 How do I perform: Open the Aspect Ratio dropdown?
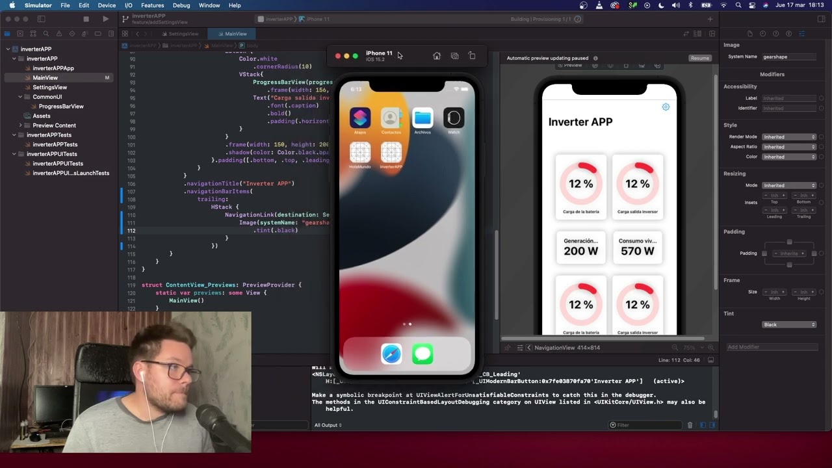[x=789, y=147]
